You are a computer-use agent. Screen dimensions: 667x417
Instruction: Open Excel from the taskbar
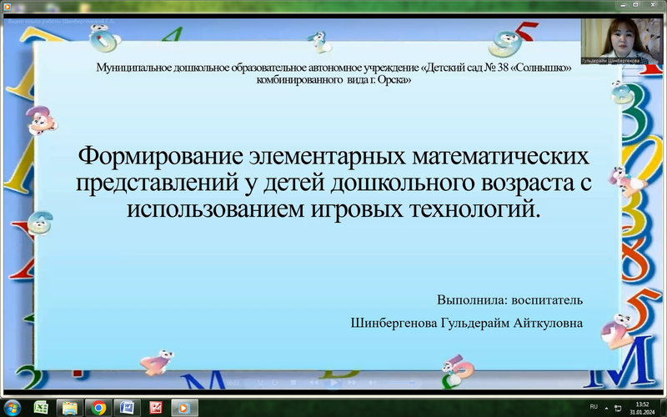[x=41, y=407]
